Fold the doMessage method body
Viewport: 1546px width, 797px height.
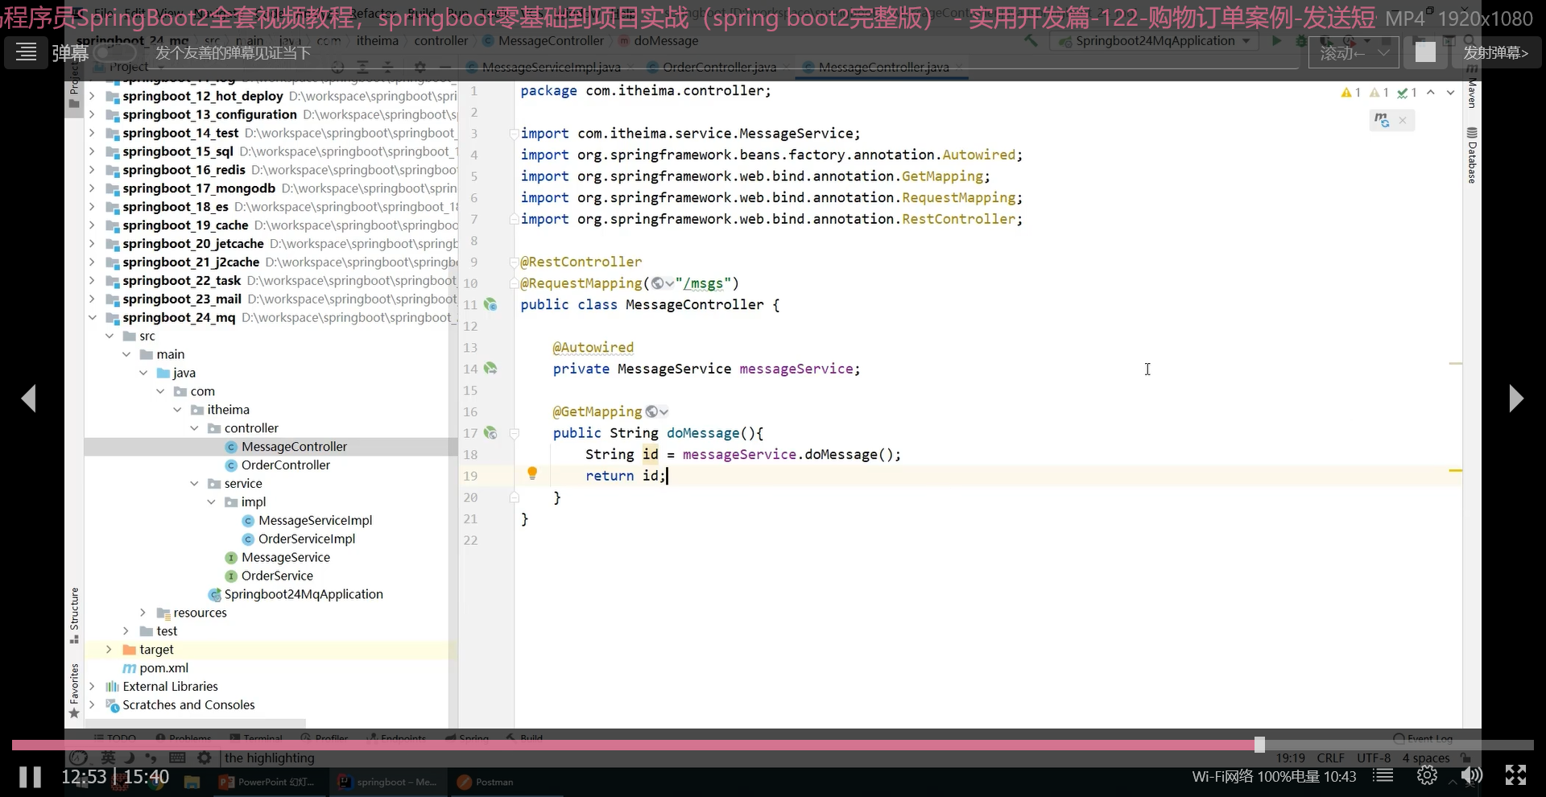click(515, 433)
